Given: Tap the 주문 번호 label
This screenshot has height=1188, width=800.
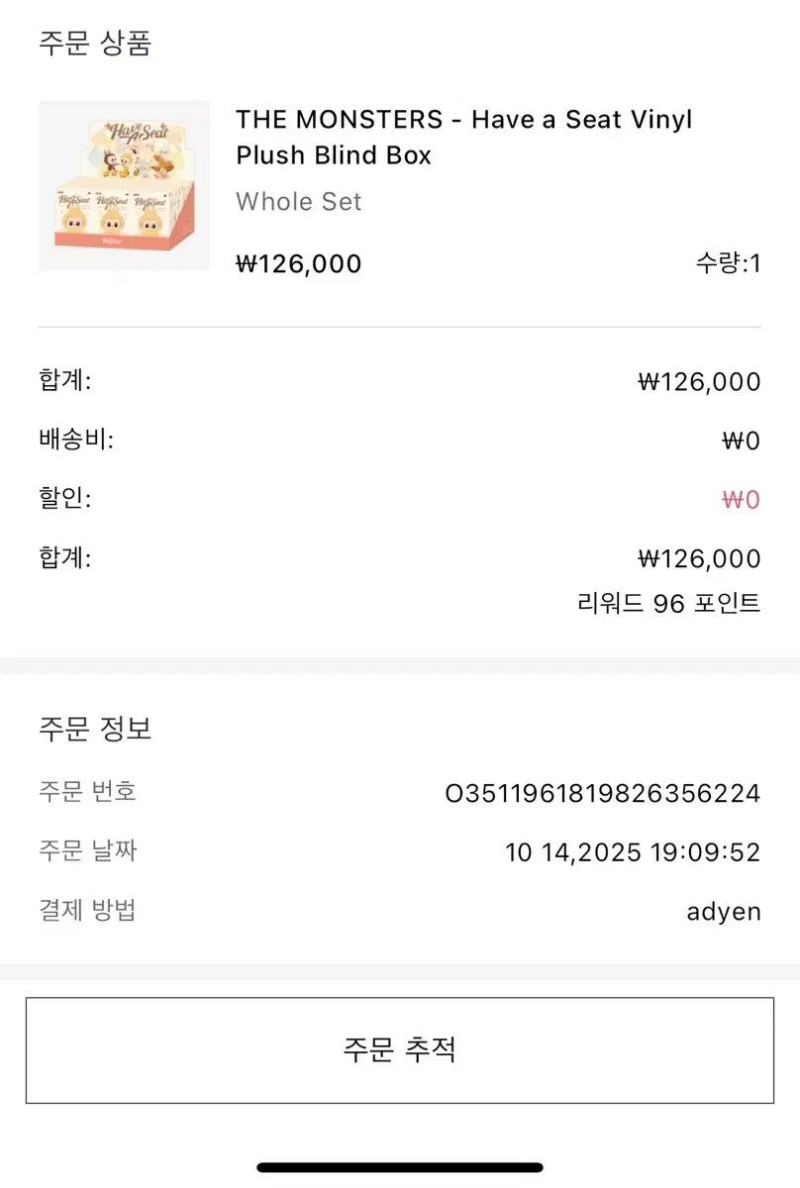Looking at the screenshot, I should 88,791.
